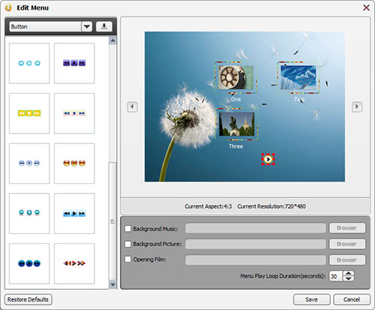The height and width of the screenshot is (310, 375).
Task: Choose the dark blue round button style
Action: tap(29, 263)
